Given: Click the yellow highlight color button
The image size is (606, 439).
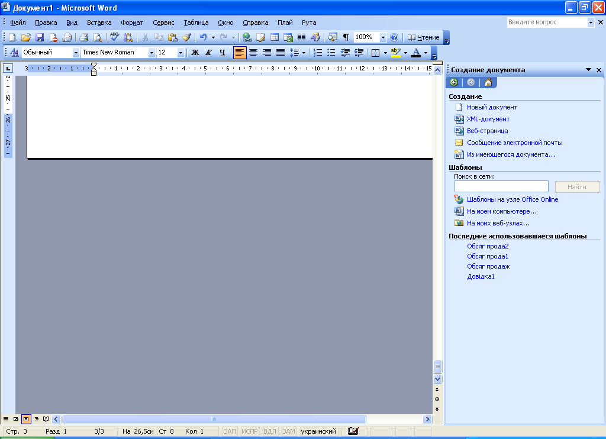Looking at the screenshot, I should tap(396, 53).
